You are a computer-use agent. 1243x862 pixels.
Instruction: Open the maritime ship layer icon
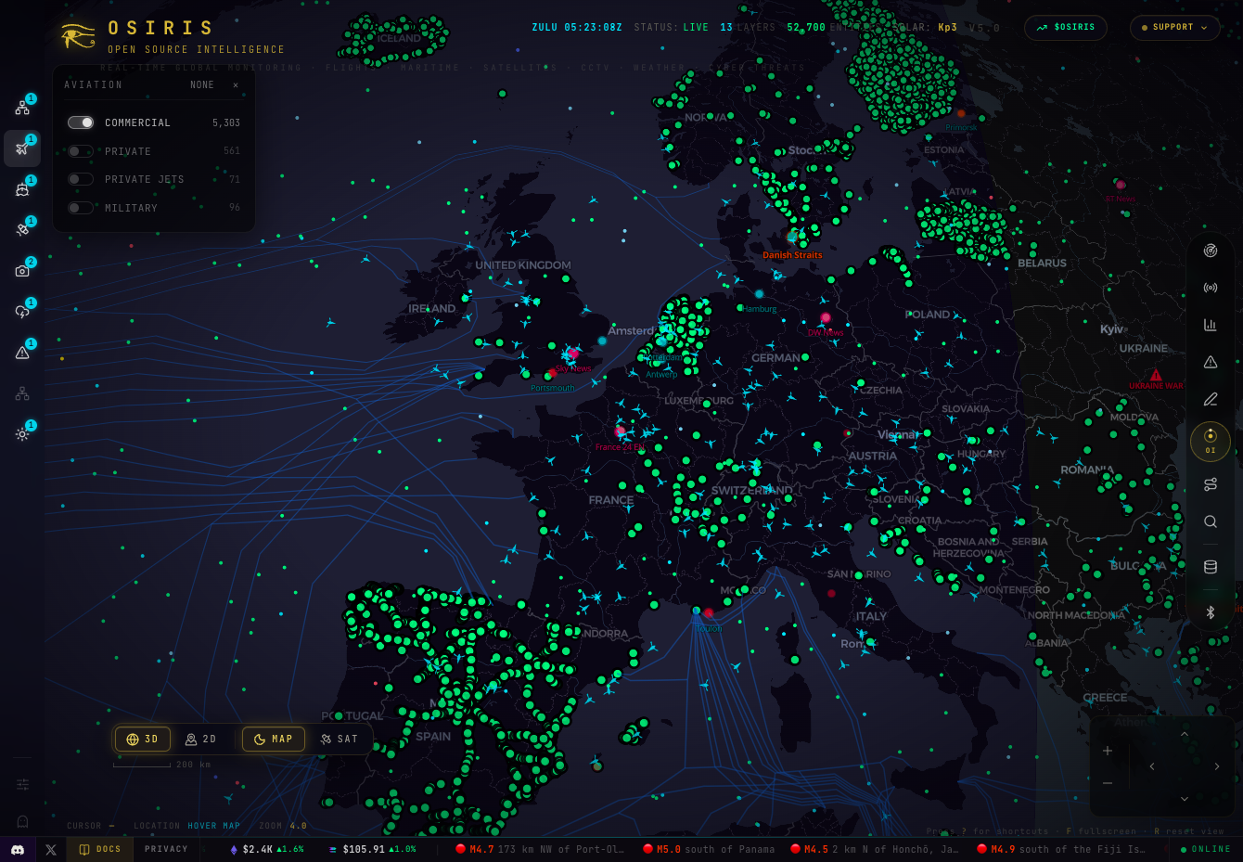pos(22,189)
